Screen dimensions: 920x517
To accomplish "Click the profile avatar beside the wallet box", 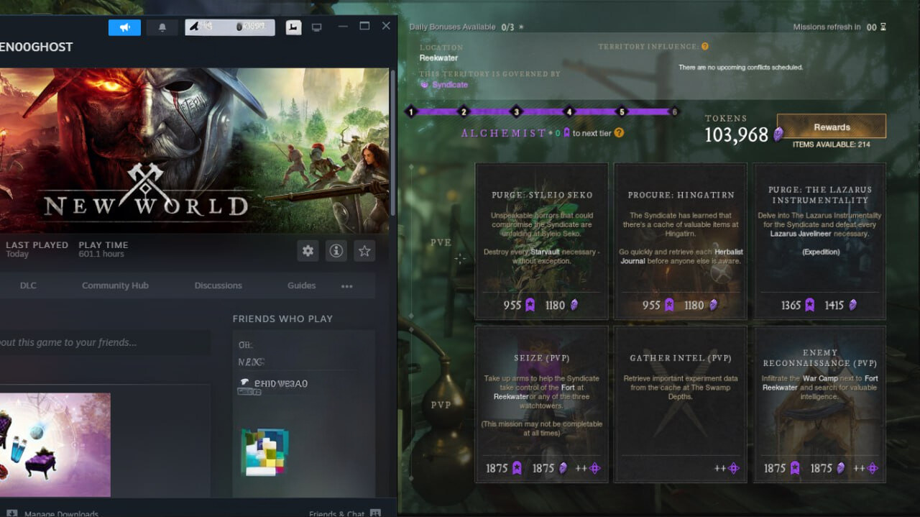I will click(x=293, y=27).
